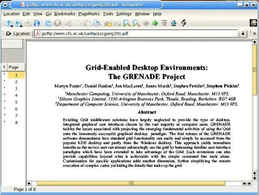Click the Forward arrow toolbar icon

(28, 23)
